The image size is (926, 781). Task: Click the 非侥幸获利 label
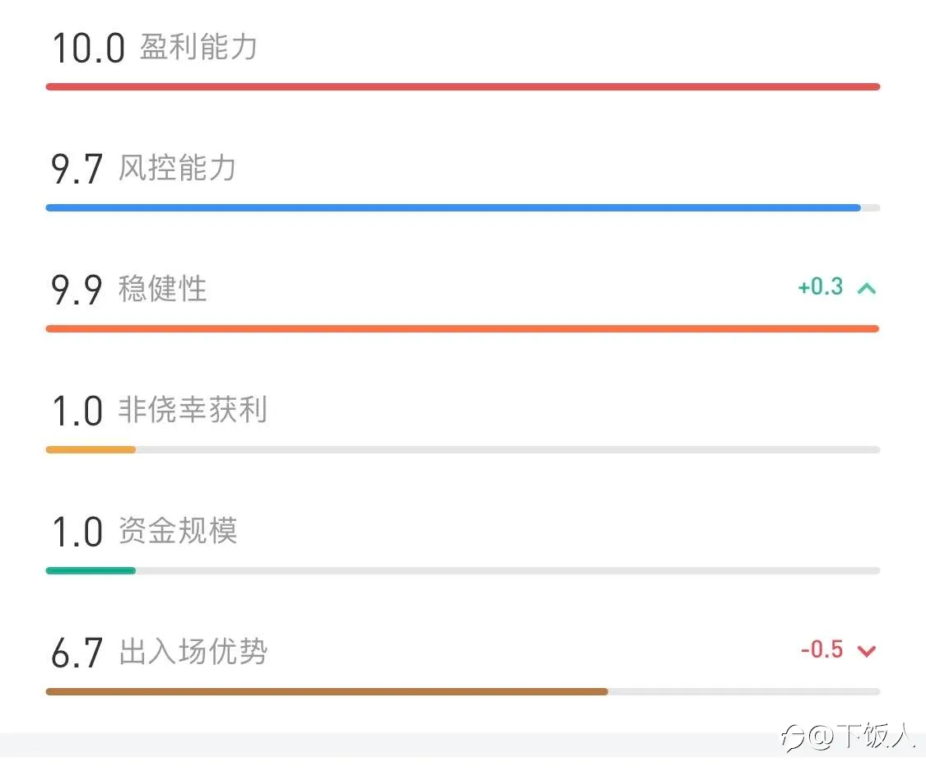(x=193, y=409)
